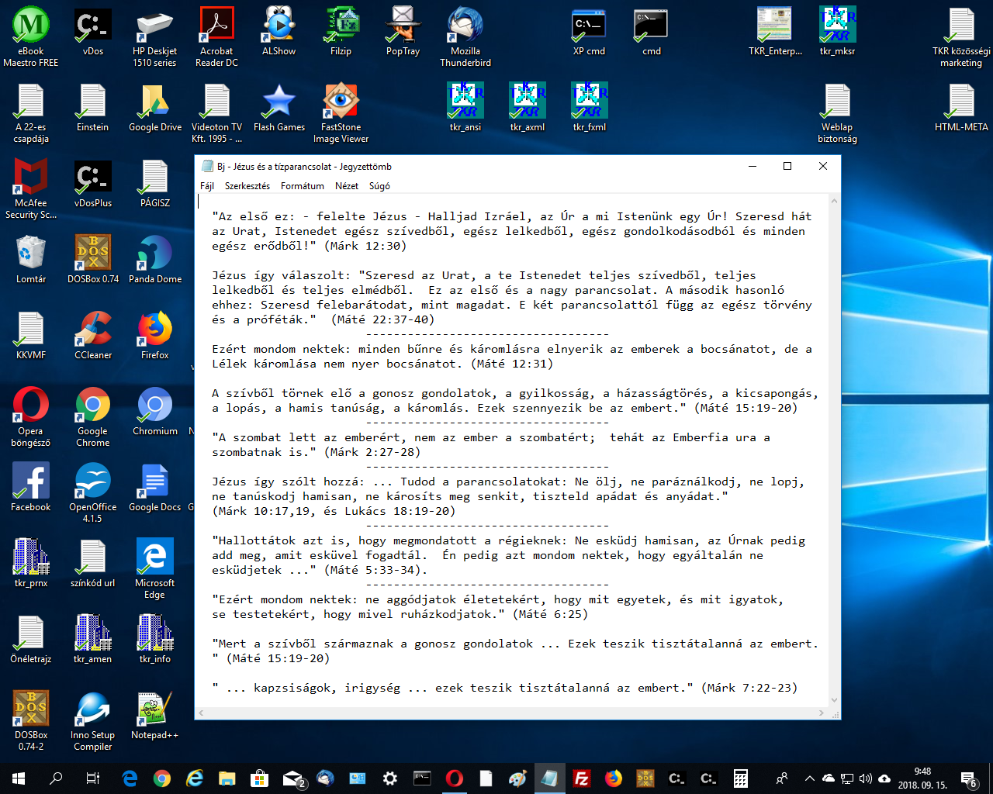Select the DOSBox 0.74-2 desktop icon
The height and width of the screenshot is (794, 993).
point(31,721)
